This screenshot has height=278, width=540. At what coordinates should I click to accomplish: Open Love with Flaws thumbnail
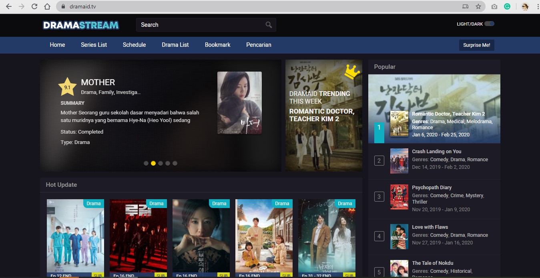point(399,236)
